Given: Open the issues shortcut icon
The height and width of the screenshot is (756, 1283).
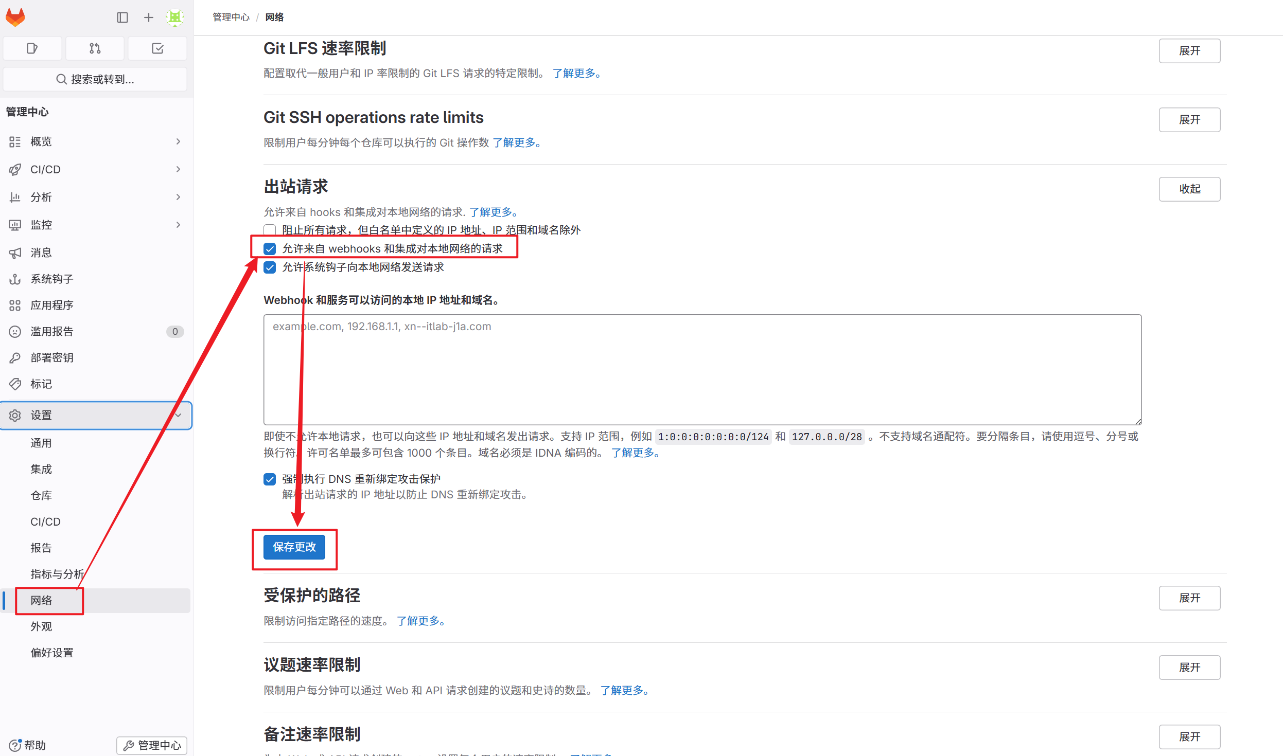Looking at the screenshot, I should (32, 48).
